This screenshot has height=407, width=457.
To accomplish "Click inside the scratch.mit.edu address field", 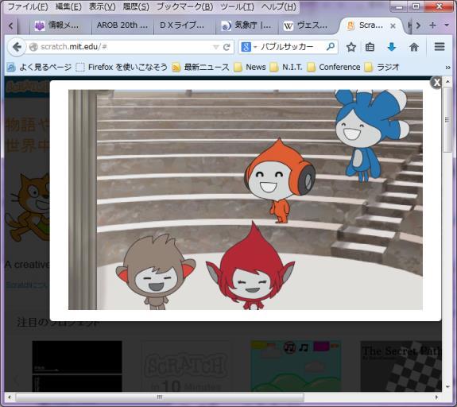I will coord(126,47).
